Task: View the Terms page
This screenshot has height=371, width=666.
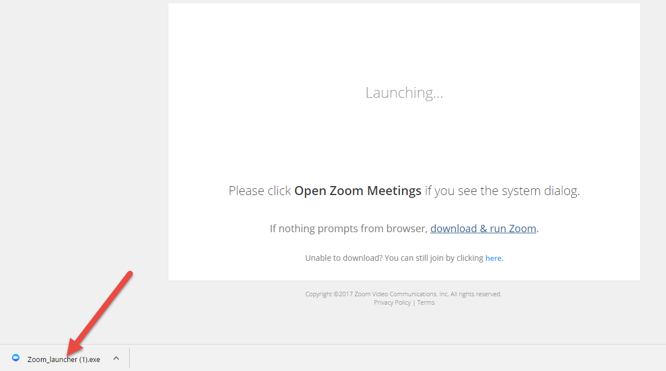Action: click(426, 302)
